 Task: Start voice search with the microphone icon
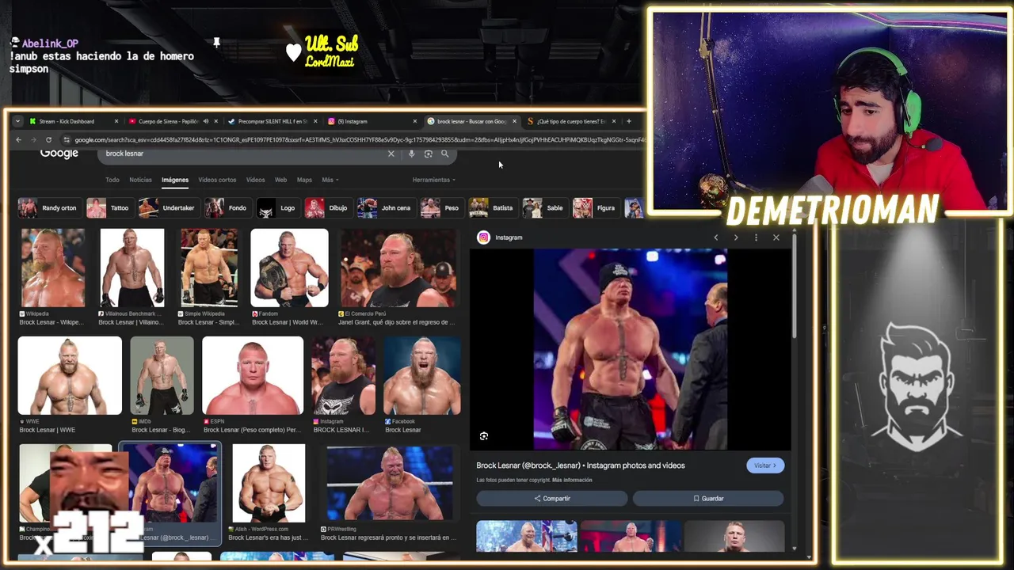tap(411, 154)
